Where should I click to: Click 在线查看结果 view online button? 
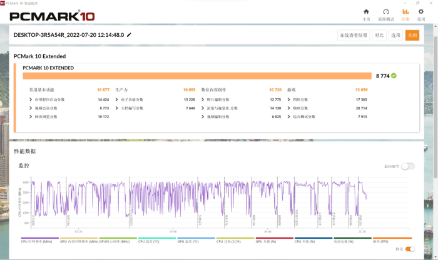(x=354, y=35)
